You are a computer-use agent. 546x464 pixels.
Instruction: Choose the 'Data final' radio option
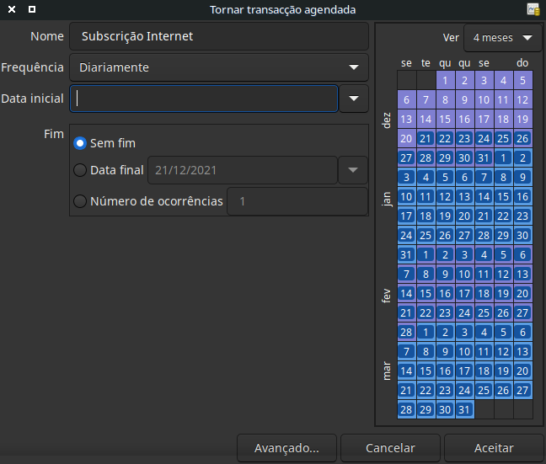click(x=80, y=170)
